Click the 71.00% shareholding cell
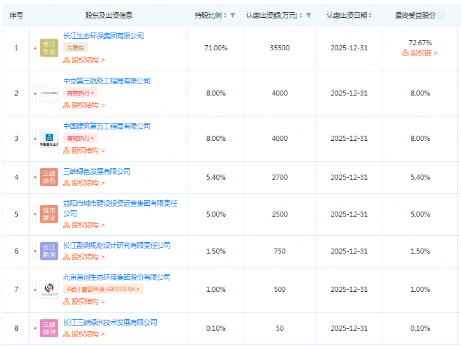The image size is (461, 346). point(216,48)
